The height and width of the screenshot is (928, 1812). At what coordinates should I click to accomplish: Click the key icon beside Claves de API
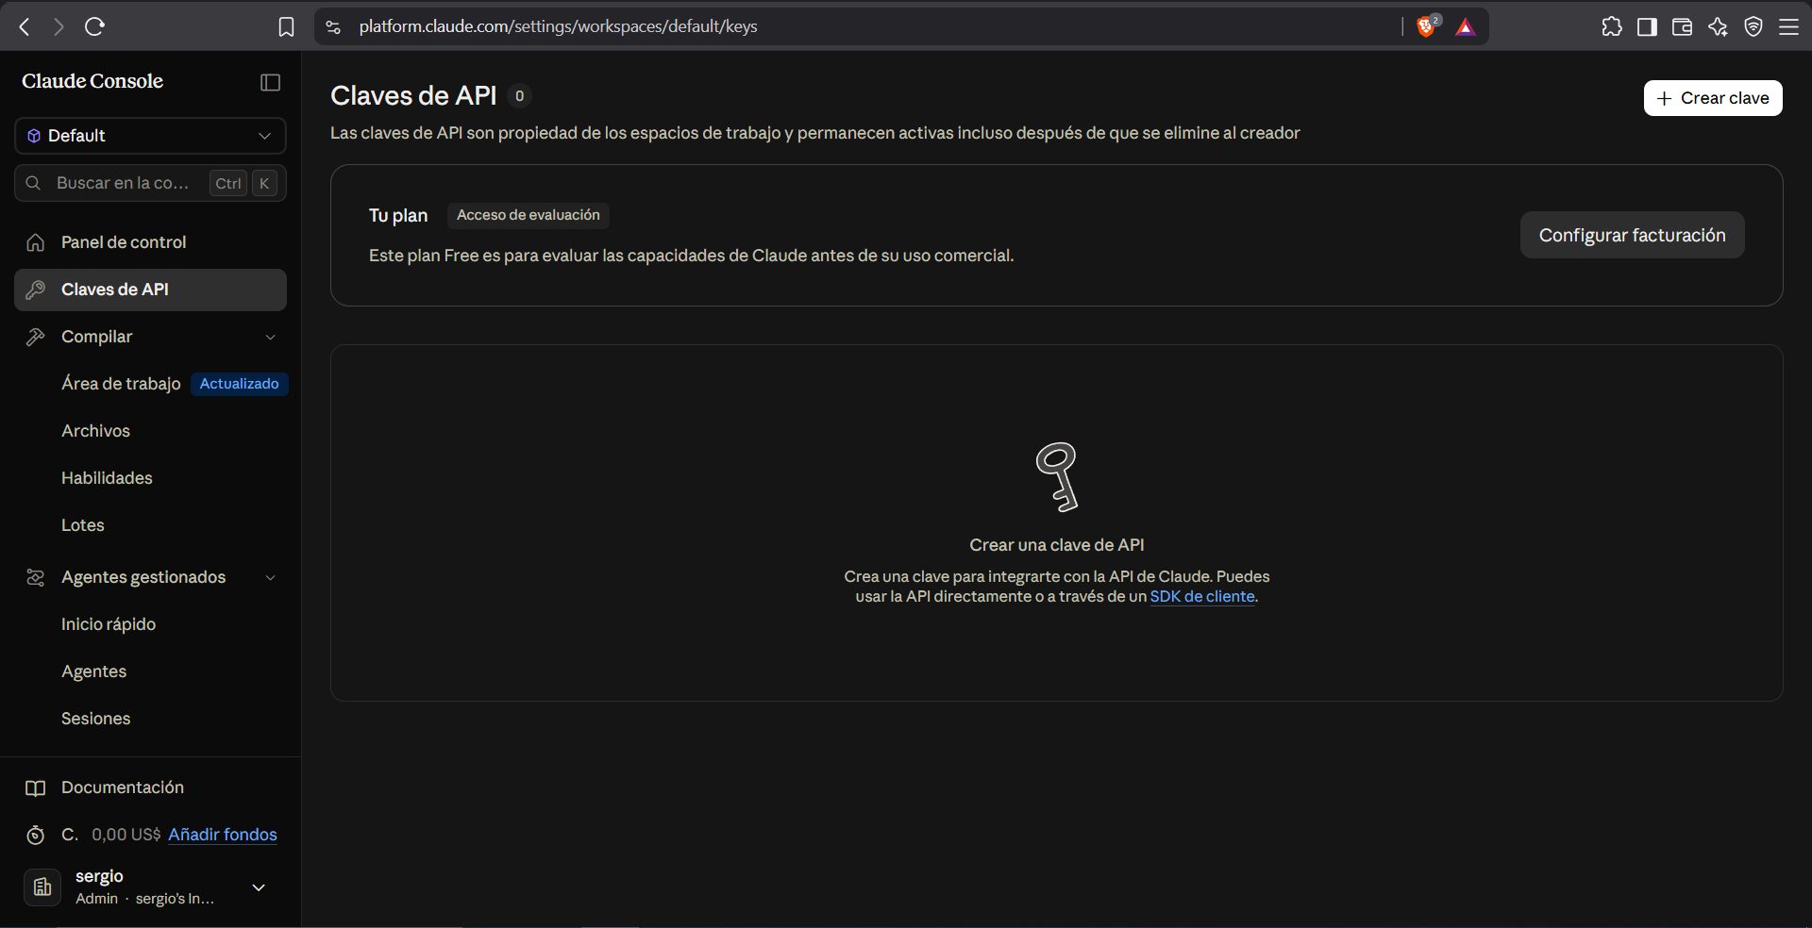click(x=36, y=290)
